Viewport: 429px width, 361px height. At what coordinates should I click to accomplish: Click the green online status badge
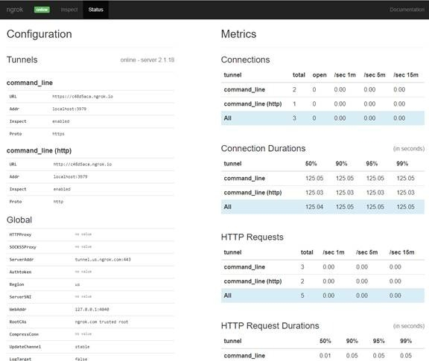point(42,10)
